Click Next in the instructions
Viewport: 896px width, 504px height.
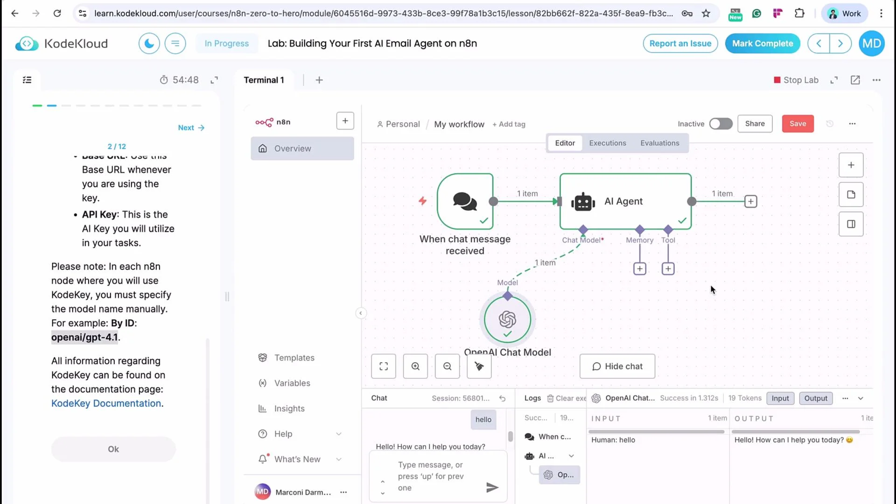click(x=191, y=128)
